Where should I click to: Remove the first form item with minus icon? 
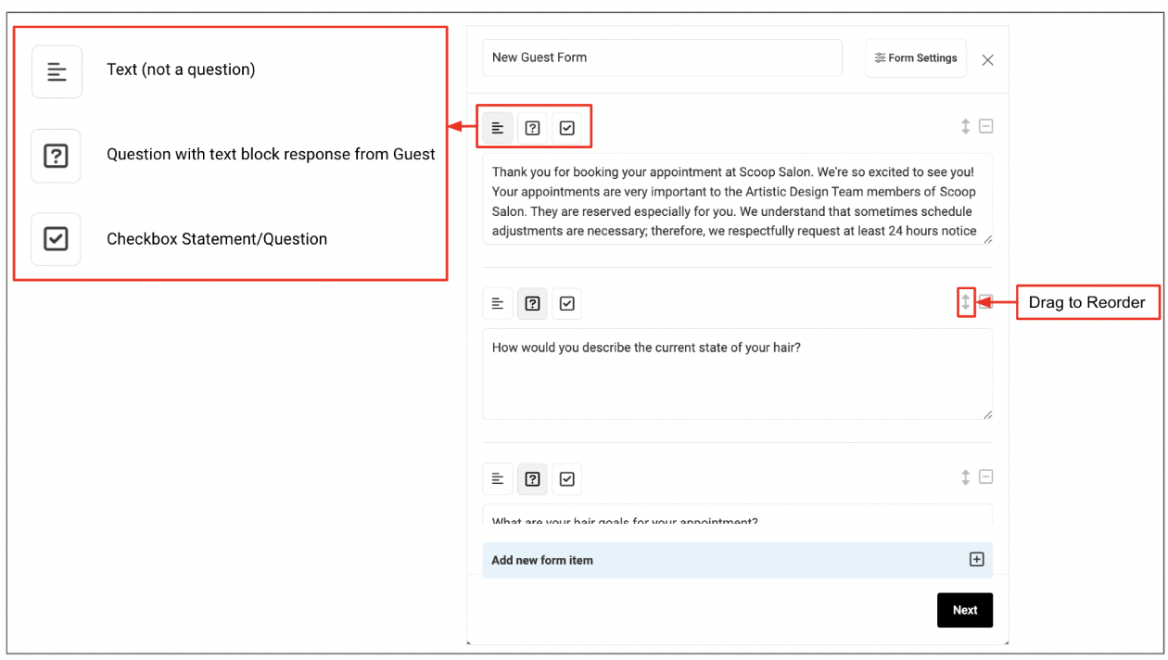coord(986,126)
